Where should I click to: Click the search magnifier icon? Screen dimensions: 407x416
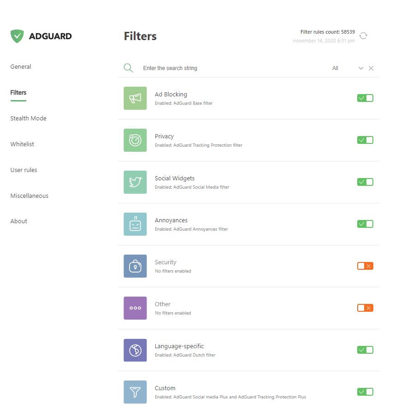[129, 68]
